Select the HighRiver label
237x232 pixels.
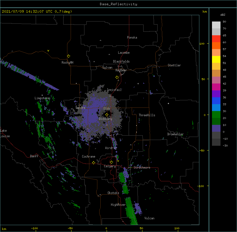[118, 205]
